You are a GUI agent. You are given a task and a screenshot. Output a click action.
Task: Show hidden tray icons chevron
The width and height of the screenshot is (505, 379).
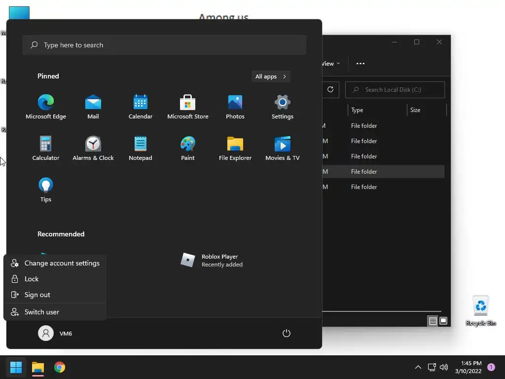pyautogui.click(x=418, y=367)
